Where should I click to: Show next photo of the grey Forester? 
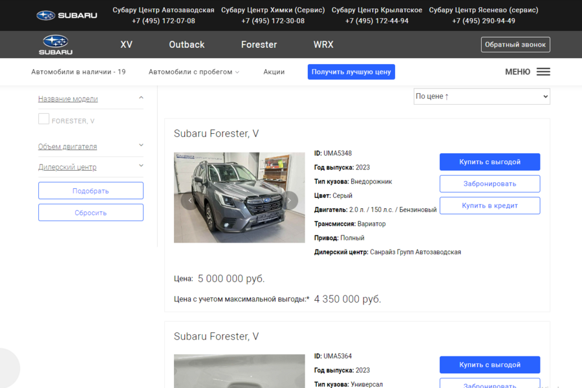point(289,200)
